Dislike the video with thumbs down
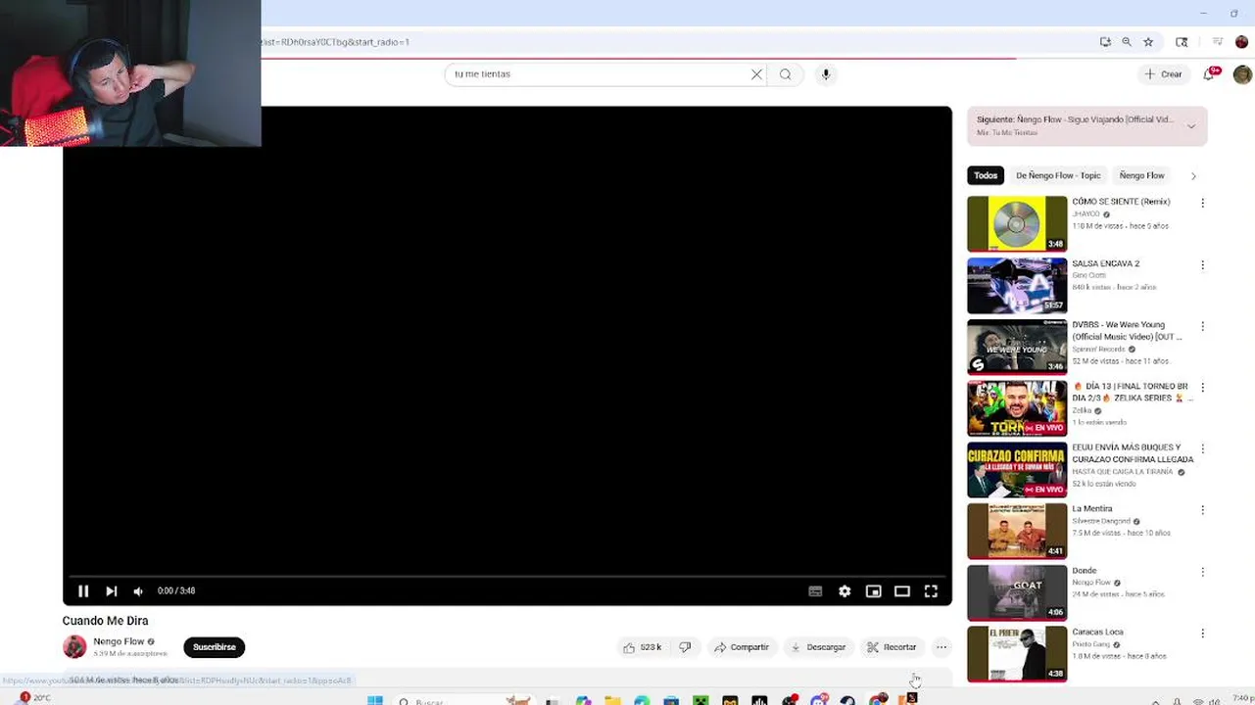This screenshot has width=1255, height=705. click(x=685, y=647)
